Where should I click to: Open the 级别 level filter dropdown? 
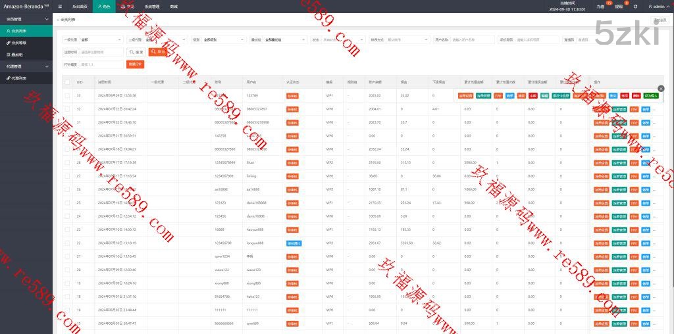pyautogui.click(x=224, y=39)
